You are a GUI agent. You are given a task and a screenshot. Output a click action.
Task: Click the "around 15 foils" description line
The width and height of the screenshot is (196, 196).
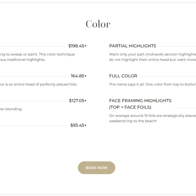click(152, 116)
